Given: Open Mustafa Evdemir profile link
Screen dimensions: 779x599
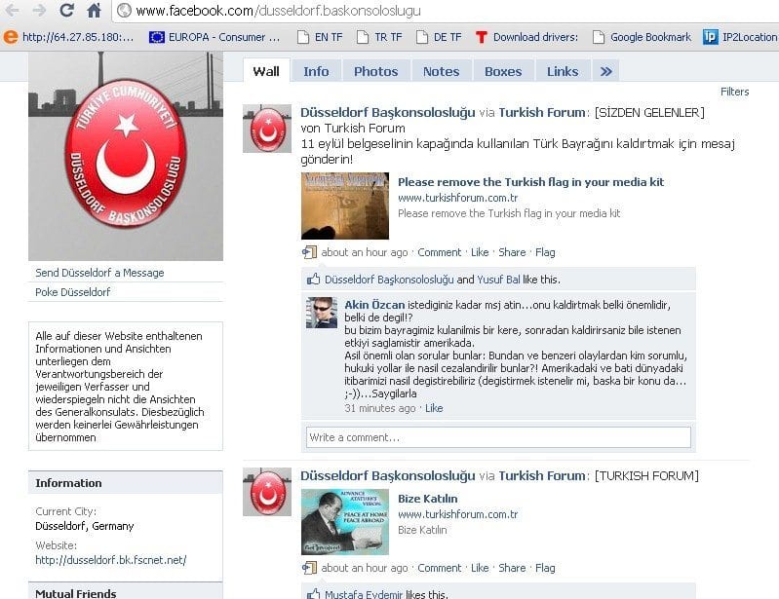Looking at the screenshot, I should (x=363, y=594).
